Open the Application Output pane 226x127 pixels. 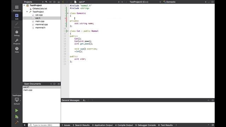pyautogui.click(x=102, y=125)
